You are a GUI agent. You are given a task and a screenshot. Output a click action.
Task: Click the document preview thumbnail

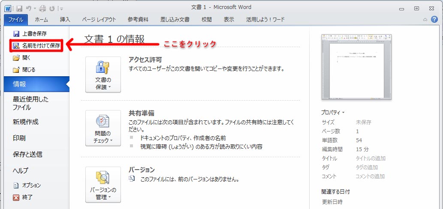[x=356, y=67]
